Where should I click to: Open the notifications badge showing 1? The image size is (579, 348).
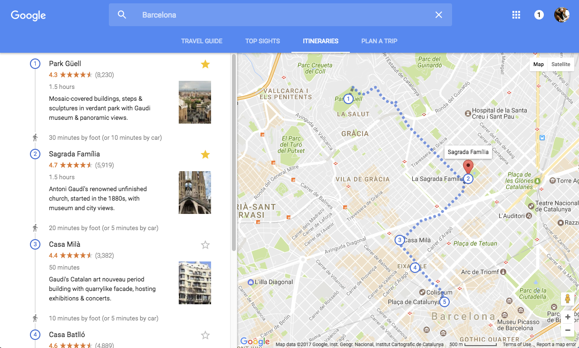[539, 15]
